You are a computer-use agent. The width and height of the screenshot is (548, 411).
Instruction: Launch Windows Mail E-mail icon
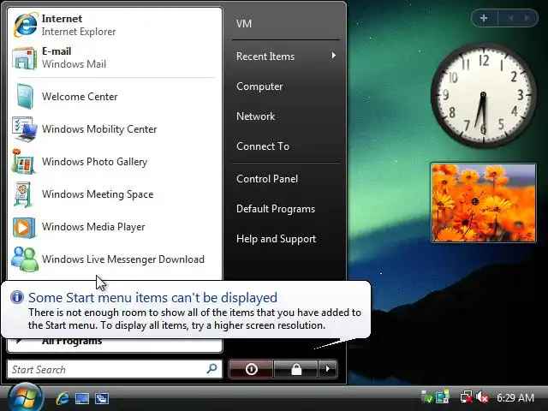click(x=24, y=58)
